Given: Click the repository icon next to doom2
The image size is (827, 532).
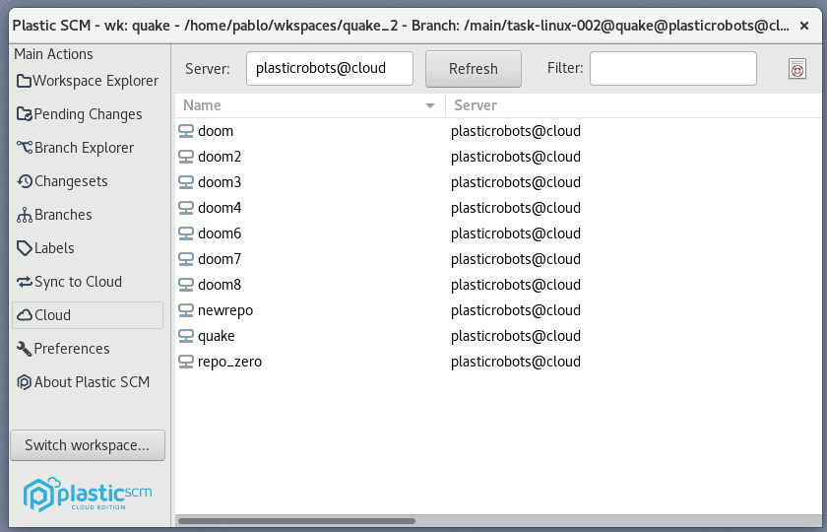Looking at the screenshot, I should pyautogui.click(x=186, y=157).
